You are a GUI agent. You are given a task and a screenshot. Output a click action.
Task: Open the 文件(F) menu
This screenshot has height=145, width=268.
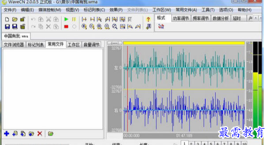click(x=10, y=10)
